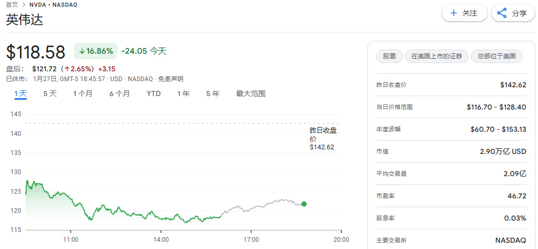Open the 免责声明 disclaimer link

point(171,79)
